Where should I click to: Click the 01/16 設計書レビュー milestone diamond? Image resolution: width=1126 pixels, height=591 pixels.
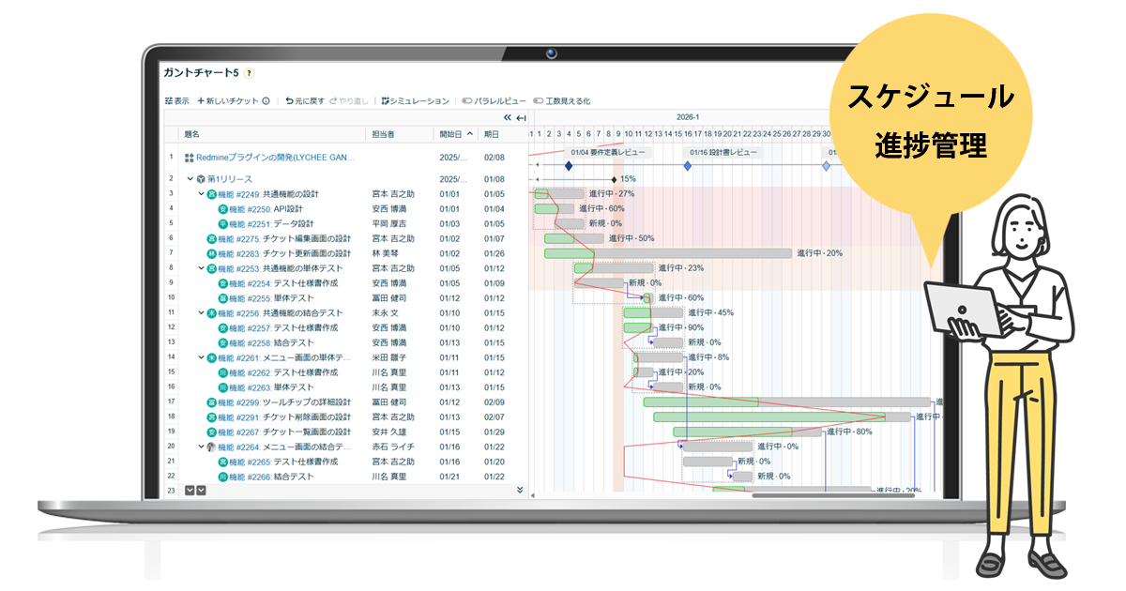tap(687, 166)
